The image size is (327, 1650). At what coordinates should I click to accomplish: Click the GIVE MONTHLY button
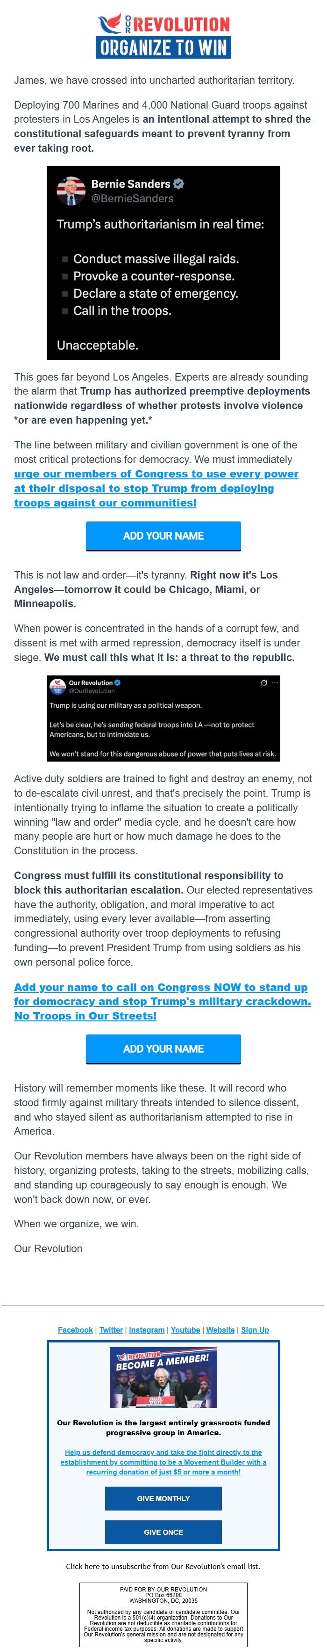tap(163, 1499)
